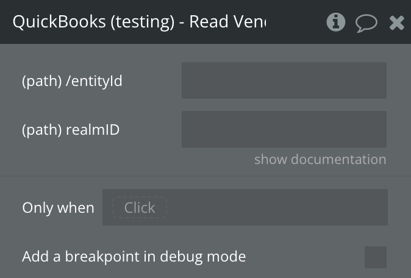
Task: Click the "(path) realmID" label
Action: pyautogui.click(x=71, y=129)
